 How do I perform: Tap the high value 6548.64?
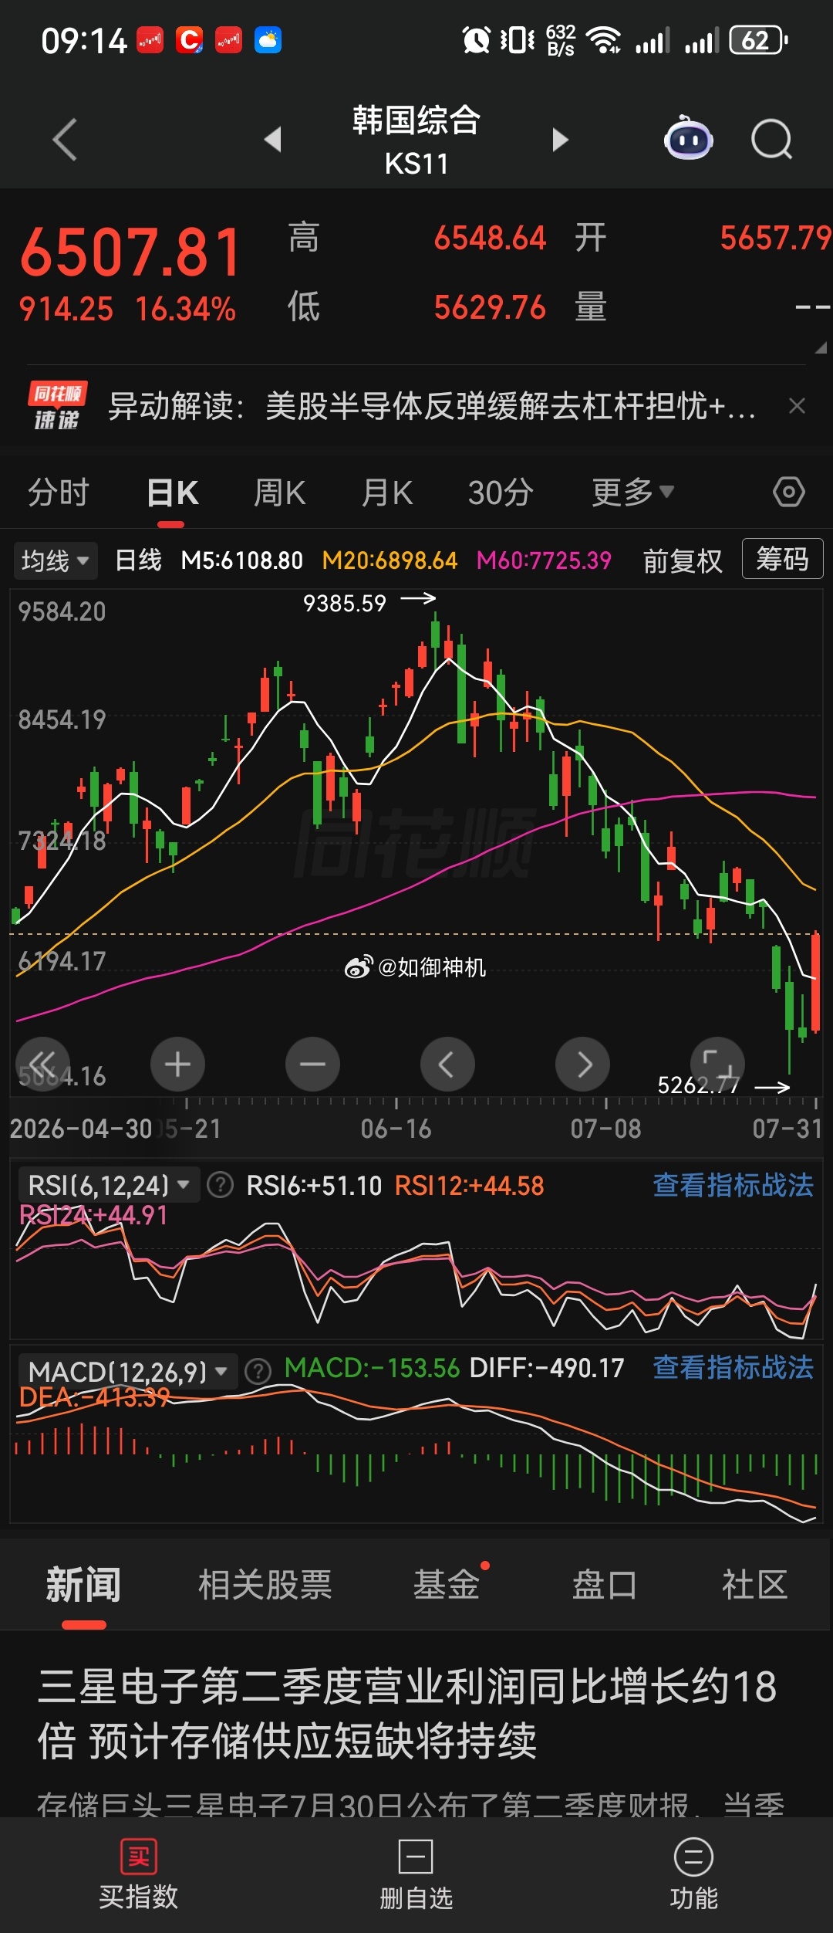(x=490, y=238)
